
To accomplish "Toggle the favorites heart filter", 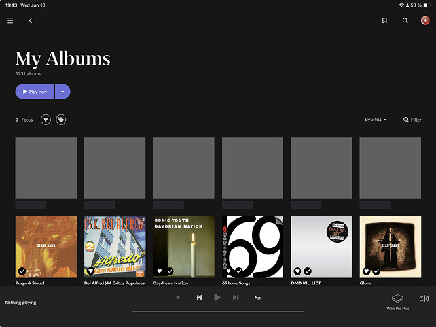I will tap(46, 120).
